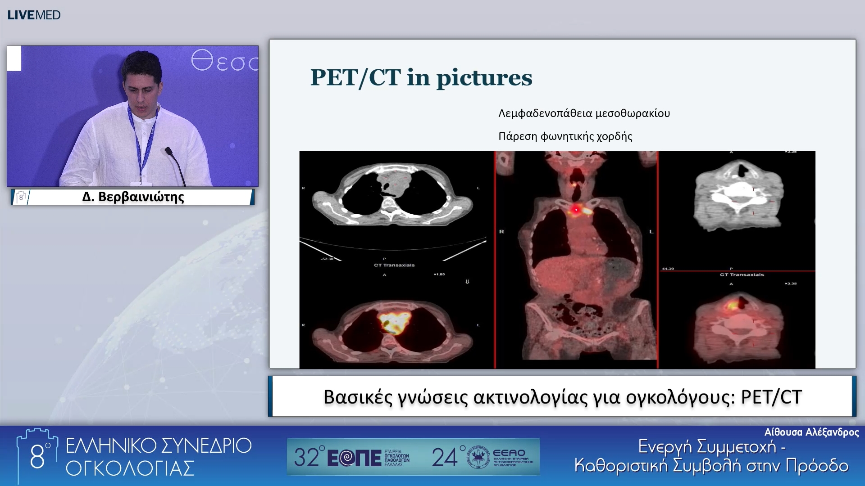Image resolution: width=865 pixels, height=486 pixels.
Task: Click the 44.39 slice position value
Action: (668, 269)
